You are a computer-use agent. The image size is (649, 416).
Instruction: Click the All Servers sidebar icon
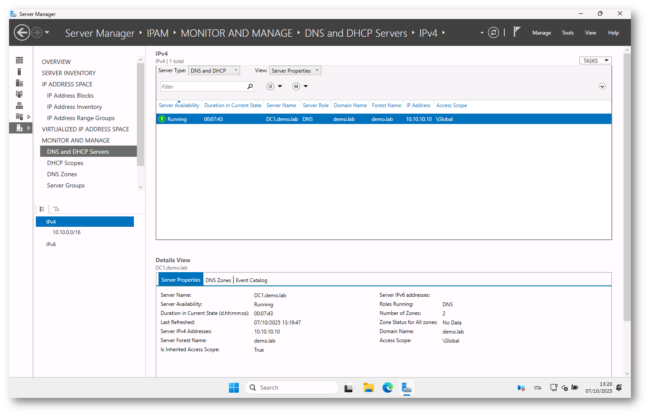pyautogui.click(x=19, y=83)
